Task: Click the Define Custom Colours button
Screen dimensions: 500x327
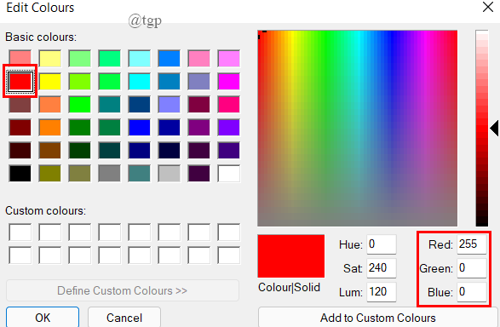Action: coord(123,290)
